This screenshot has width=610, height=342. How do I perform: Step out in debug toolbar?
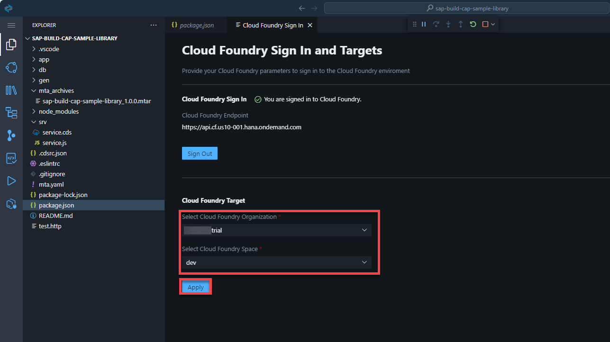pos(461,24)
